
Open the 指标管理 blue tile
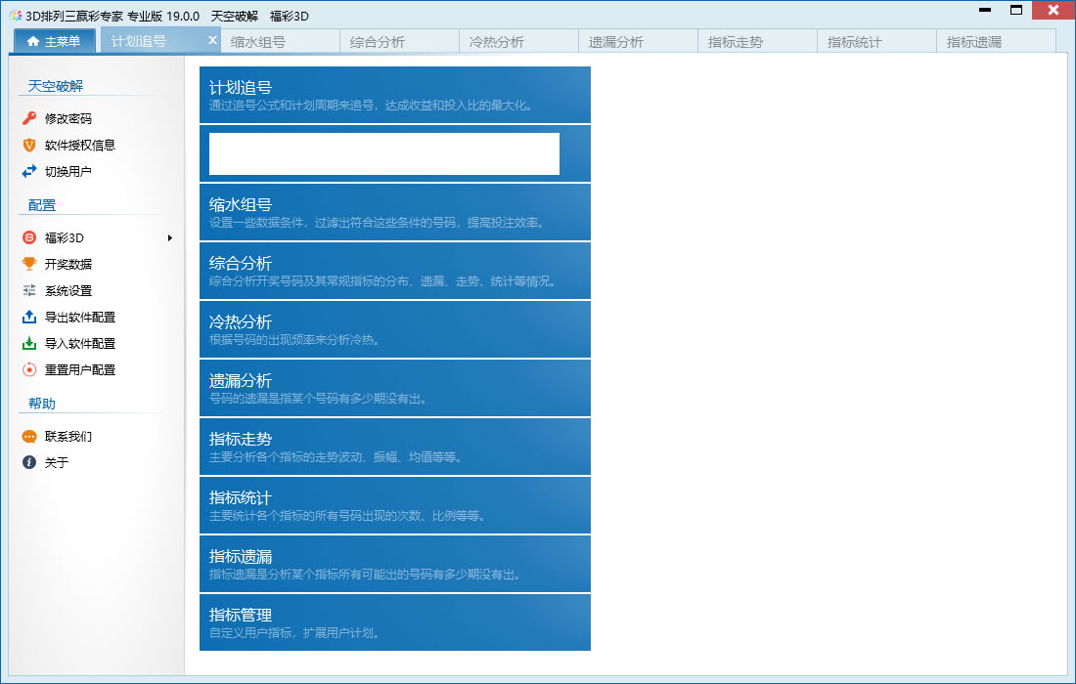click(x=394, y=622)
